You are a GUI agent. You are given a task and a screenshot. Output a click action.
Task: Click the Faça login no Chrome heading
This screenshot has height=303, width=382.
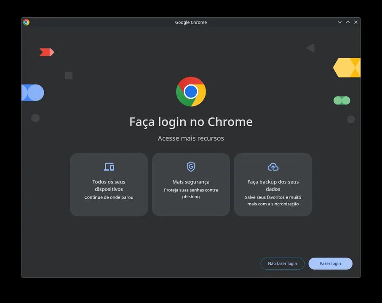(191, 122)
